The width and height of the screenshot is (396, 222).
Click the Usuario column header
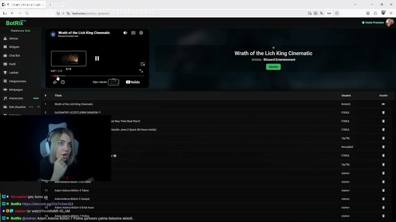(x=346, y=96)
